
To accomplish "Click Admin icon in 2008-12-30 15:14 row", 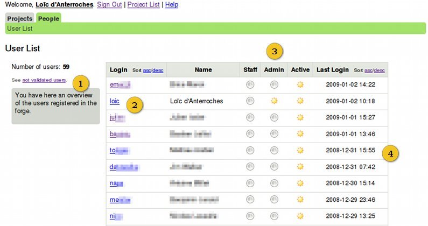I will [274, 183].
